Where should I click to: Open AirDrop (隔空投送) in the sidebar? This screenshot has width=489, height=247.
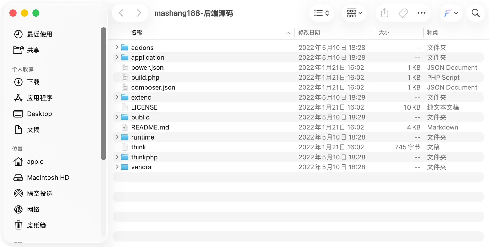[x=33, y=193]
